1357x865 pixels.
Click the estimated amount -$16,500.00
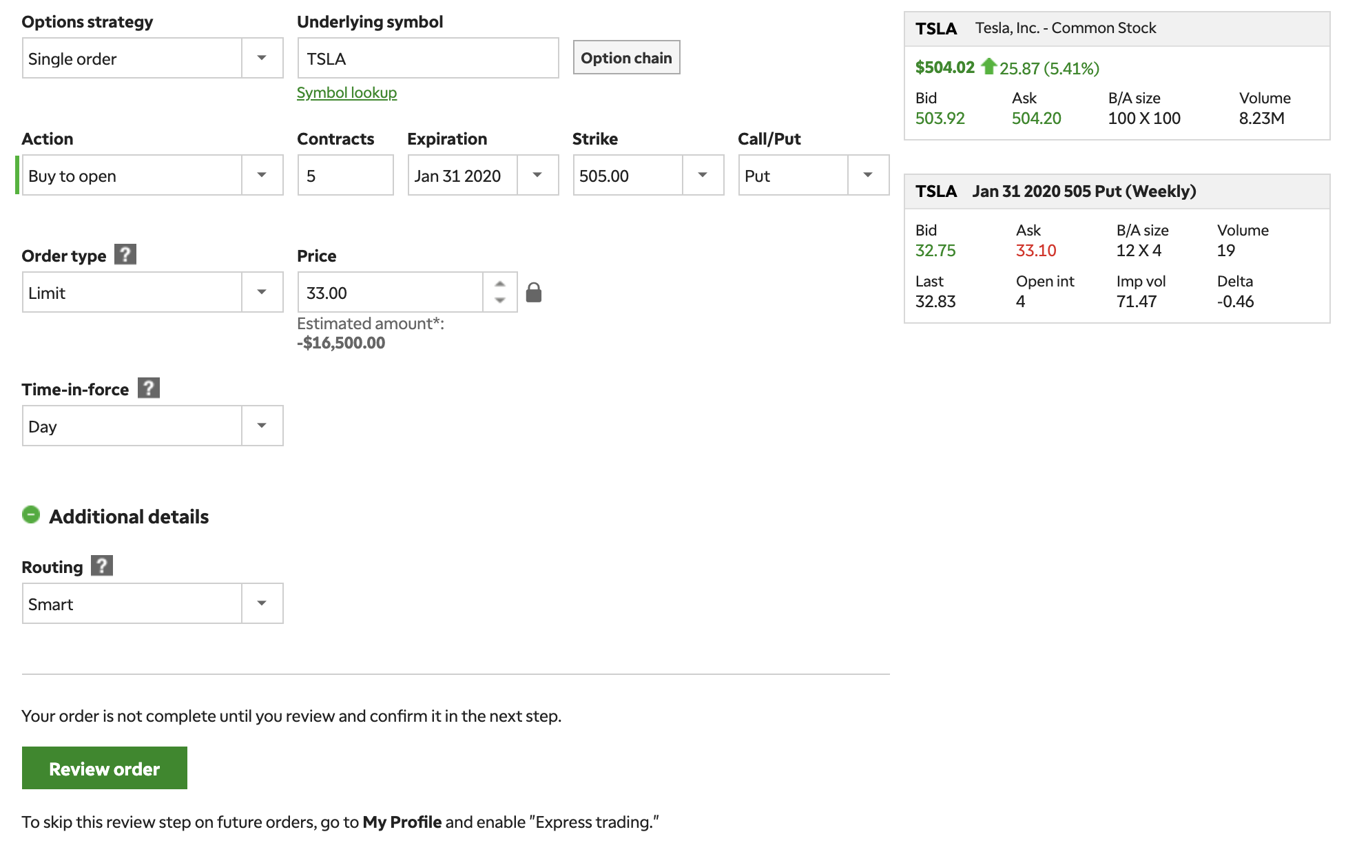pos(341,343)
